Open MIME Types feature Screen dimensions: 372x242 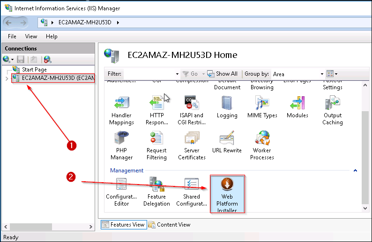point(262,107)
